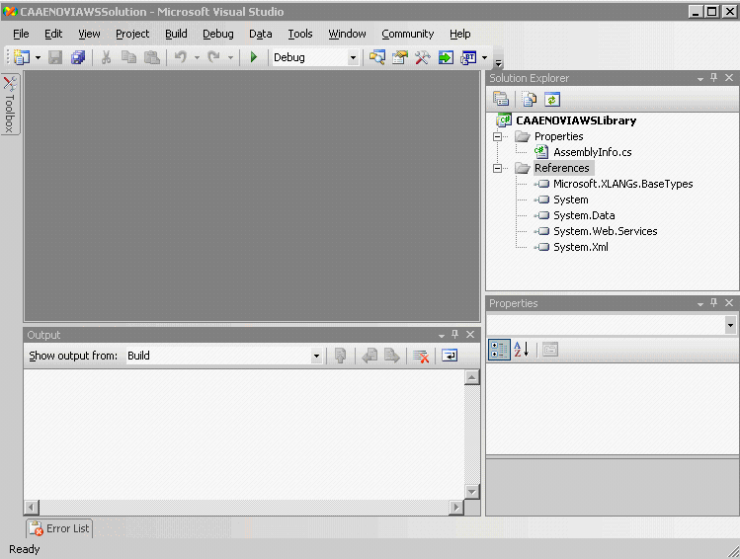This screenshot has width=740, height=559.
Task: Open the auto-hidden Toolbox side tab
Action: [x=10, y=104]
